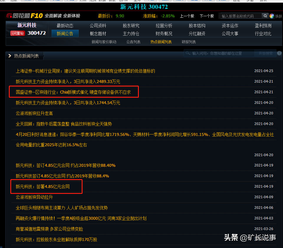Switch to the 公司资料 tab
Viewport: 283px width, 248px height.
coord(98,26)
